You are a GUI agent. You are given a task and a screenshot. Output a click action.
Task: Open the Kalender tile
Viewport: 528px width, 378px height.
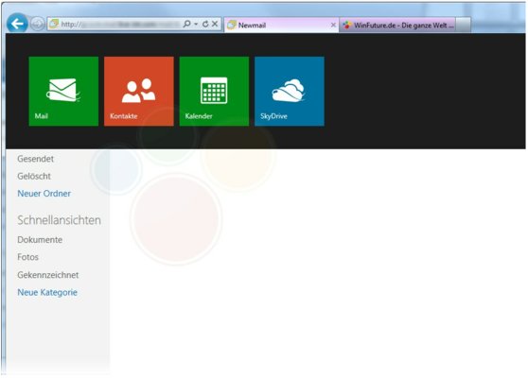pyautogui.click(x=214, y=91)
